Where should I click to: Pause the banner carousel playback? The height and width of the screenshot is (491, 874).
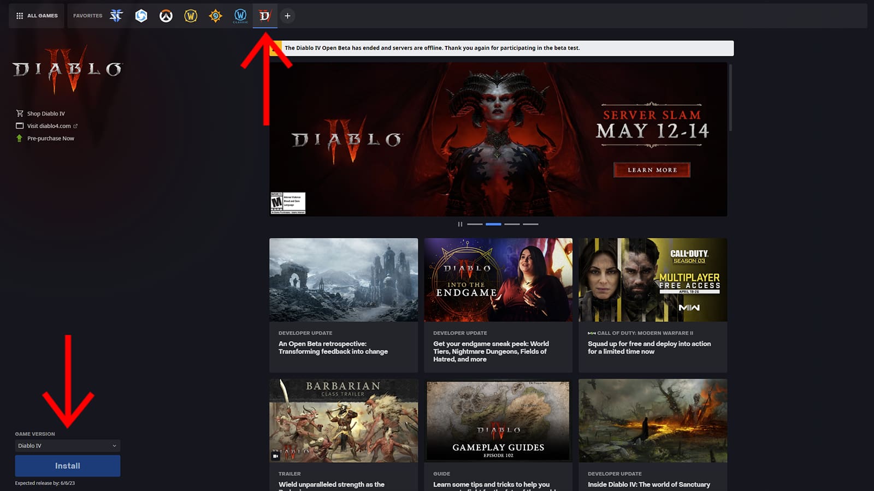pyautogui.click(x=460, y=224)
